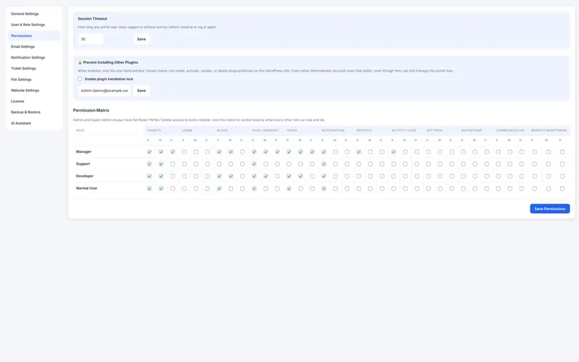This screenshot has height=362, width=579.
Task: Enable Support Tickets Delete permission
Action: coord(172,164)
